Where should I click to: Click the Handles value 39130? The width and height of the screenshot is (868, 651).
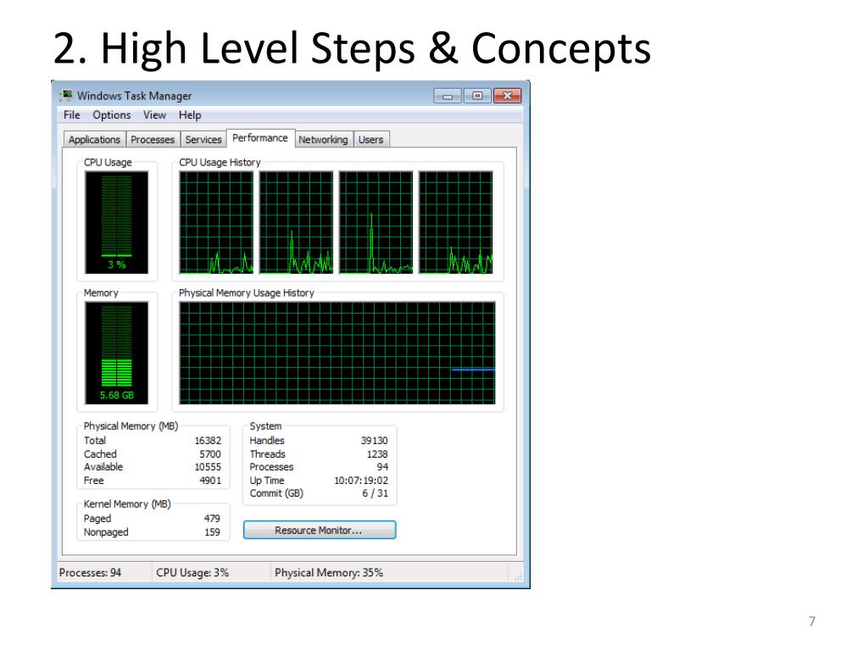374,441
